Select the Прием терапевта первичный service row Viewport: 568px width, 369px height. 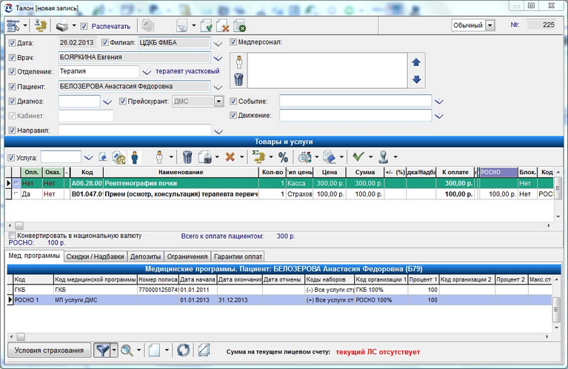279,194
